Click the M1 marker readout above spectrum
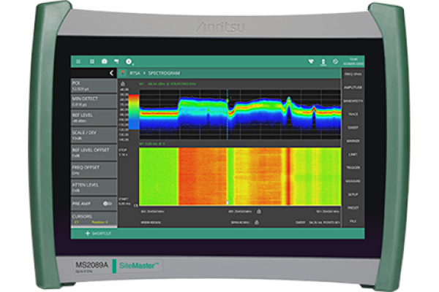This screenshot has width=439, height=292. [168, 84]
